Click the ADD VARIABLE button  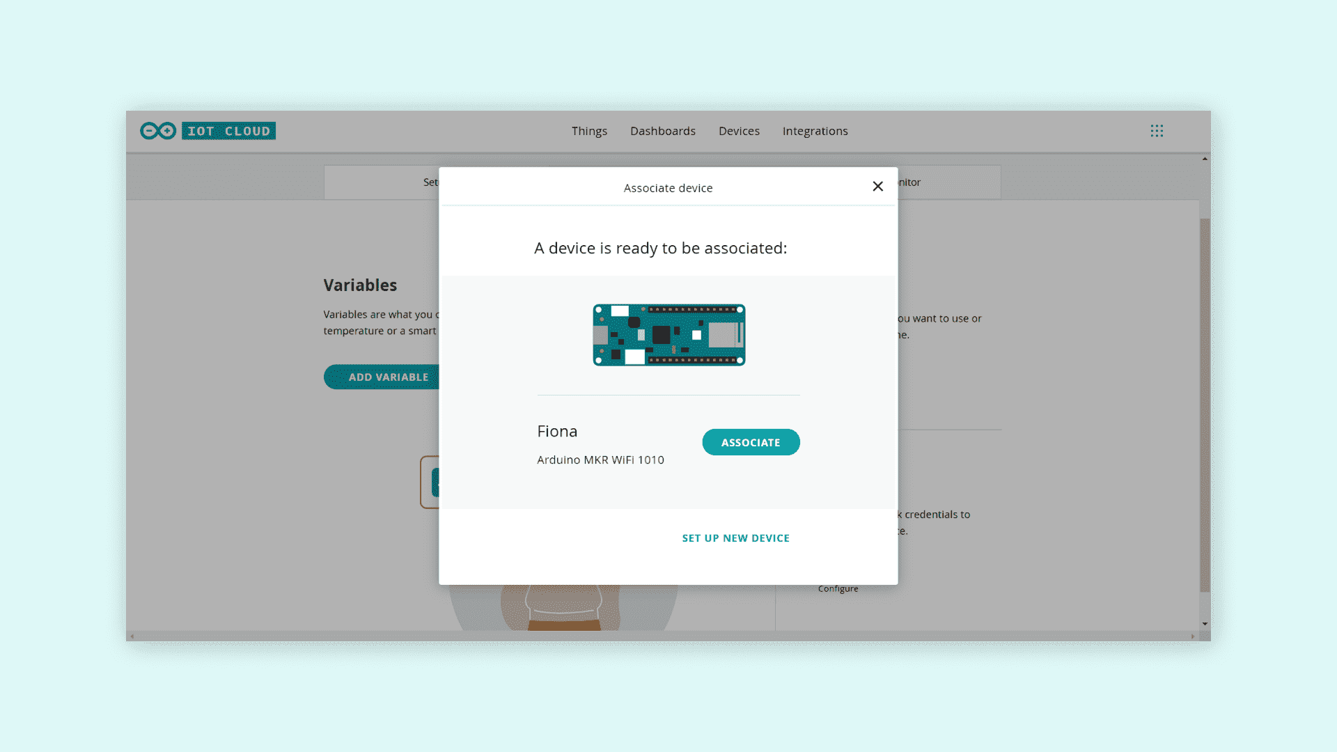pos(382,377)
